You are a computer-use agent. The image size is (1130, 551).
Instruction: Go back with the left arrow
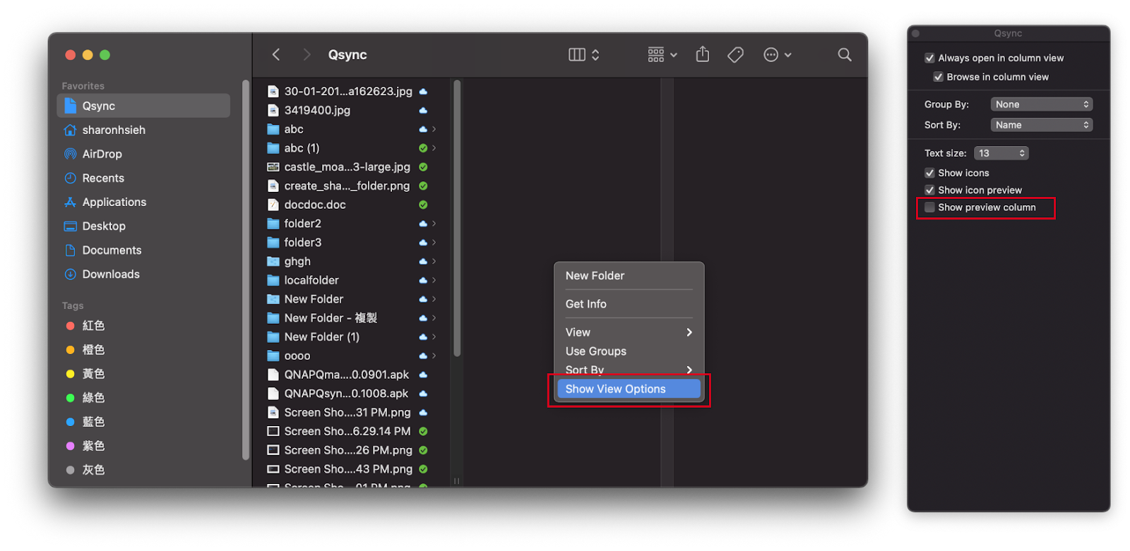276,55
